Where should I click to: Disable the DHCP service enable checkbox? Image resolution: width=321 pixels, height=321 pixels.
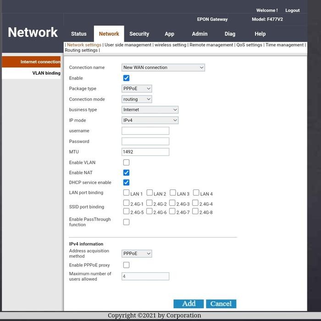tap(126, 183)
